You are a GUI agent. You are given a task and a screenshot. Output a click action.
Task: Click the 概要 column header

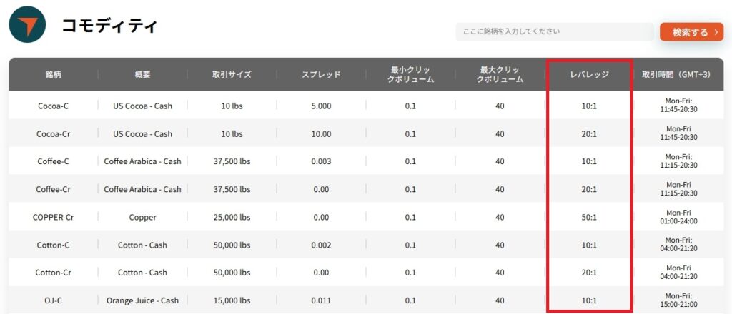pos(142,74)
